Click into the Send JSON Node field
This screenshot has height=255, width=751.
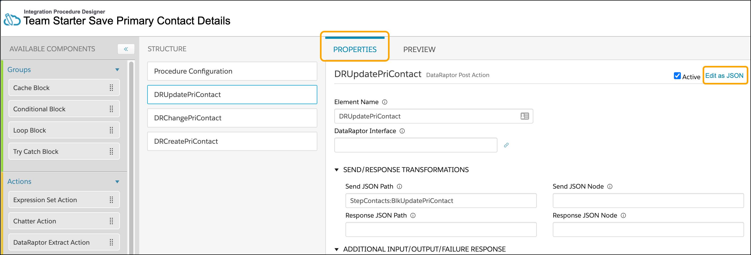[x=648, y=201]
